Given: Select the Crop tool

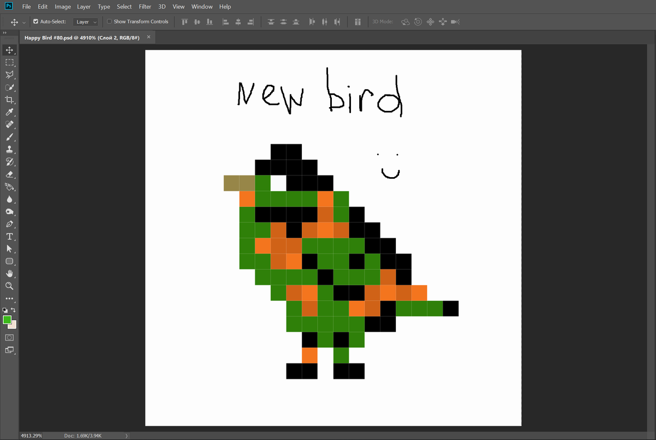Looking at the screenshot, I should pyautogui.click(x=9, y=100).
